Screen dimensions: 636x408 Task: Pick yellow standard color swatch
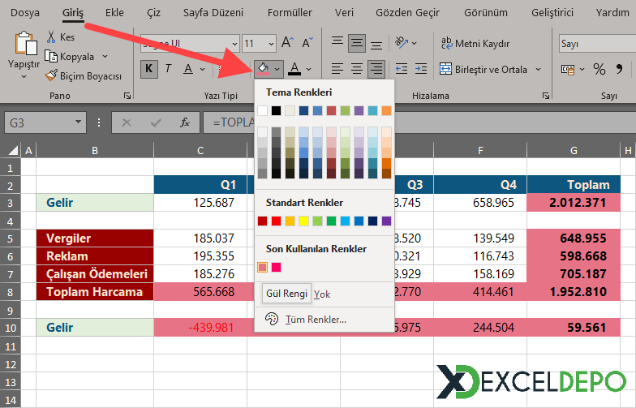[303, 221]
